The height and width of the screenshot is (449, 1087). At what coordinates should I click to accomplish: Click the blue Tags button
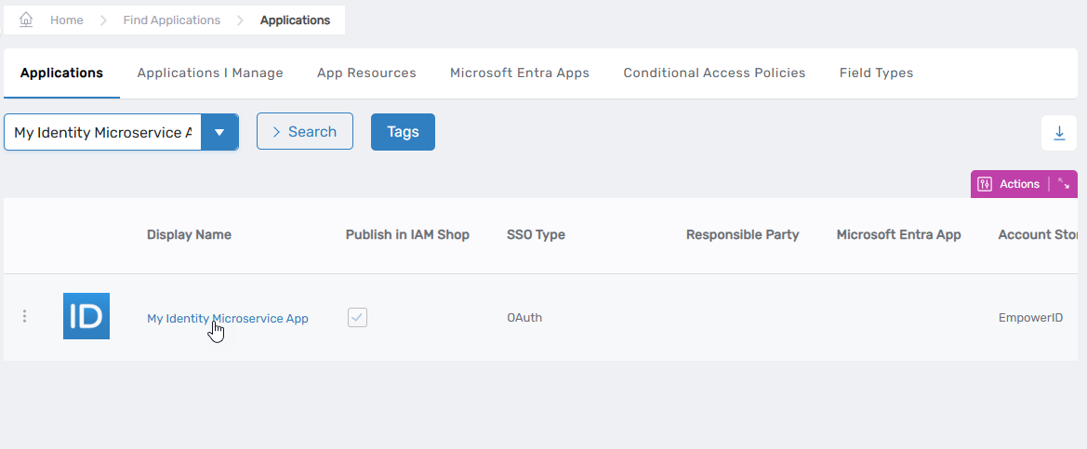403,132
